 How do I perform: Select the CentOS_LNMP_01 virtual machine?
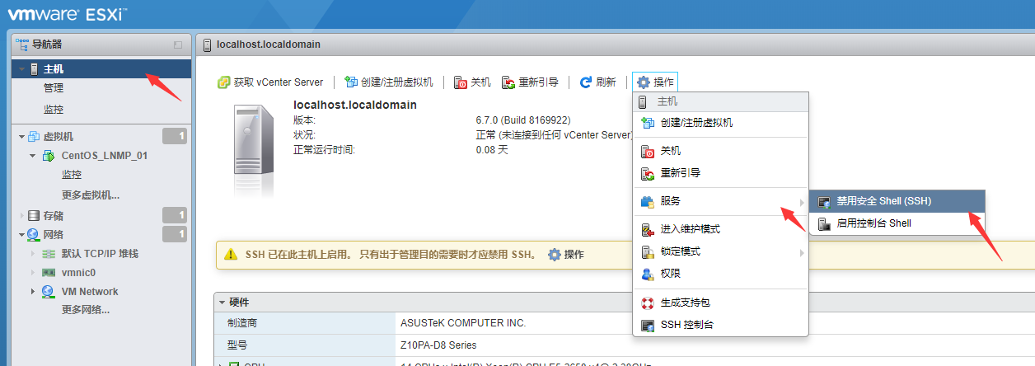click(104, 156)
